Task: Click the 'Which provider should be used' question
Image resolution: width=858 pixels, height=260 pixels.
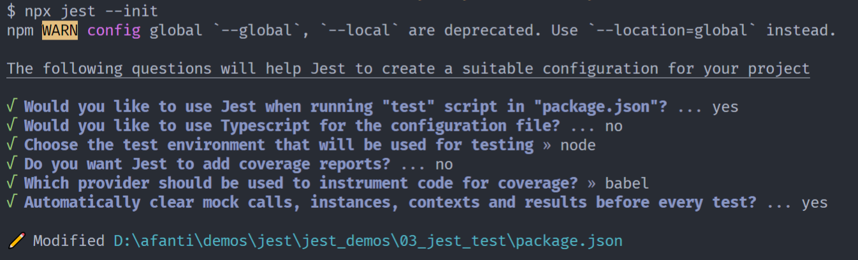Action: click(302, 184)
